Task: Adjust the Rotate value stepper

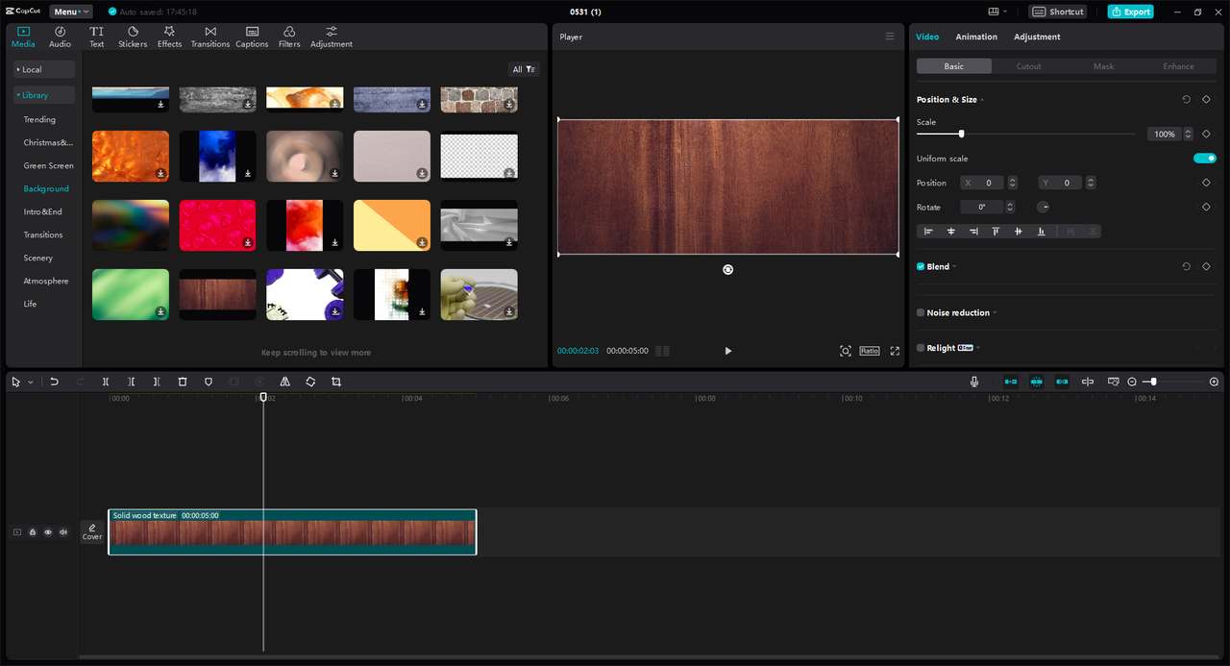Action: (1009, 207)
